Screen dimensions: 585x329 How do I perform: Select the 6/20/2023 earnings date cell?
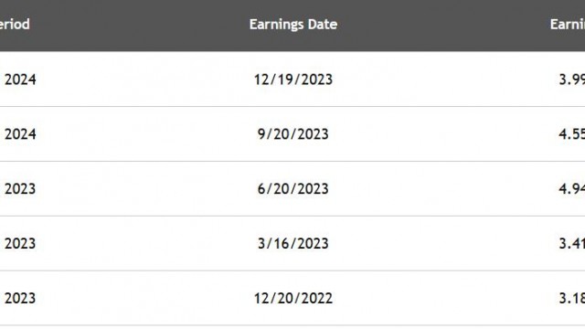tap(293, 189)
